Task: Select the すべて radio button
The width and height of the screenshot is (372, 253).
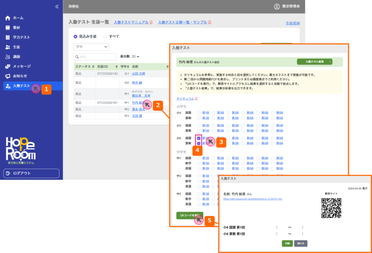Action: point(105,36)
